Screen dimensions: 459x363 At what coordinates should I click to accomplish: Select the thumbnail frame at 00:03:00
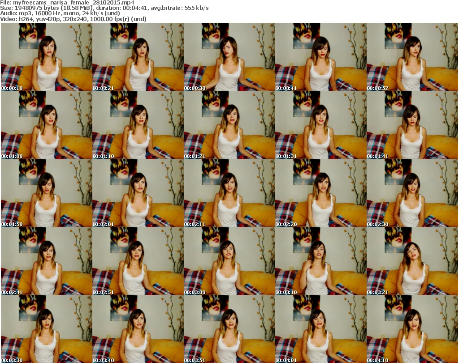(229, 261)
